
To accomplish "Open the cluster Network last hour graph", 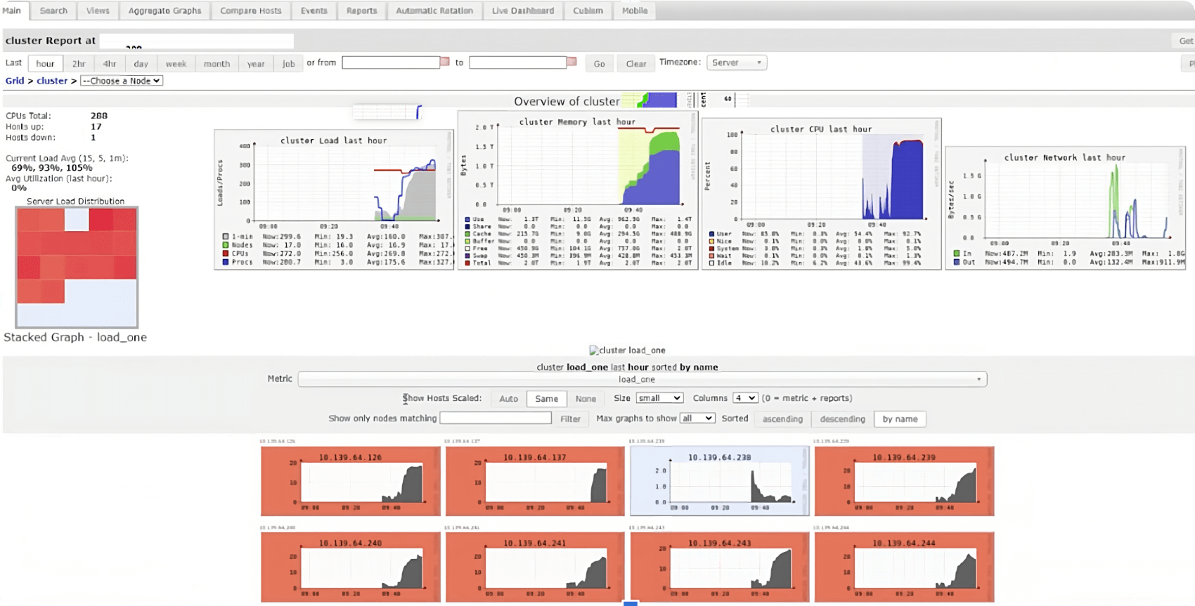I will (x=1065, y=208).
